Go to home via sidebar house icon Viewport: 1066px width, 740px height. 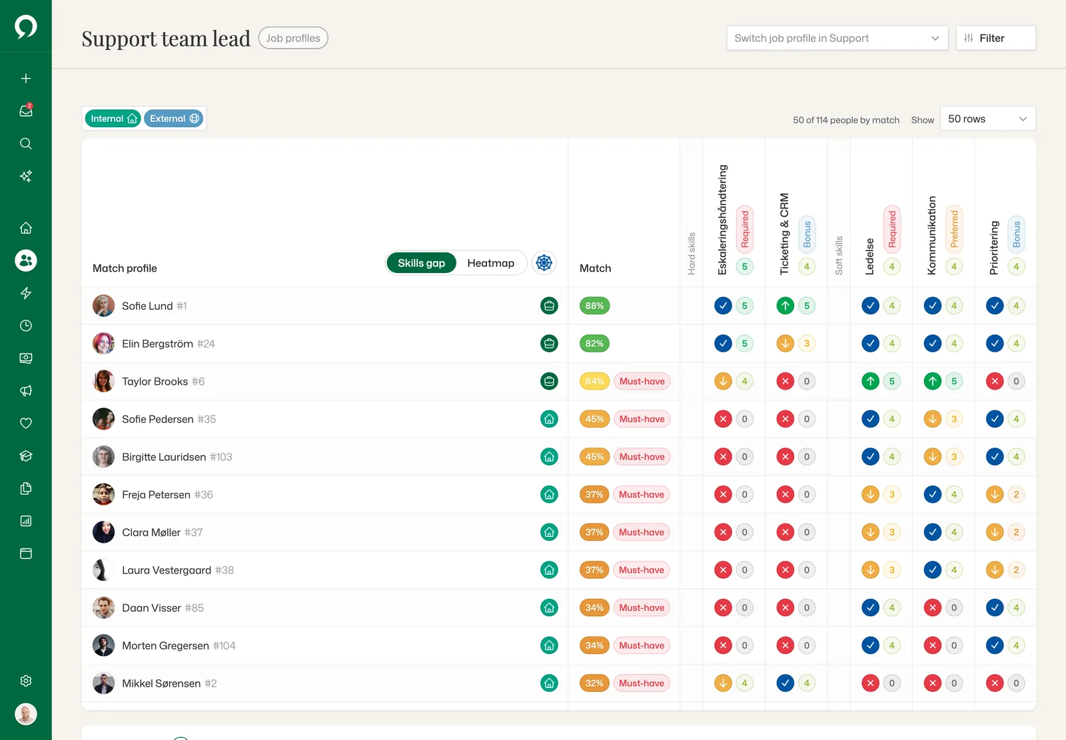coord(26,228)
